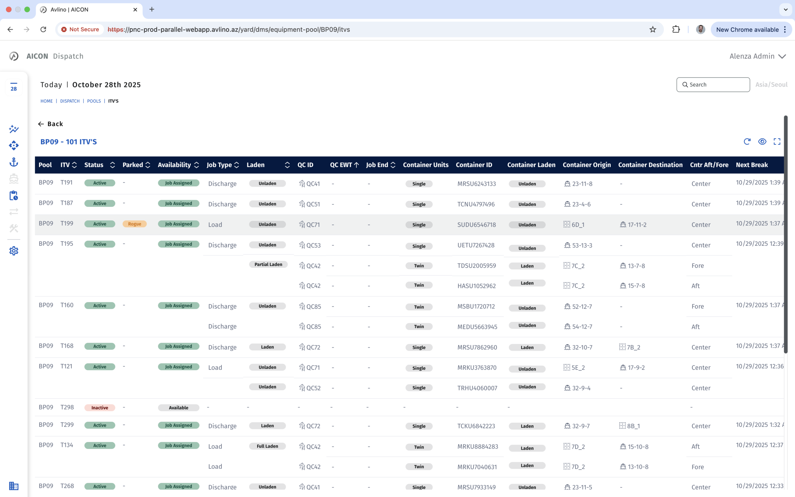Click the vessel icon beside 17-11-2
The width and height of the screenshot is (795, 497).
pos(623,225)
